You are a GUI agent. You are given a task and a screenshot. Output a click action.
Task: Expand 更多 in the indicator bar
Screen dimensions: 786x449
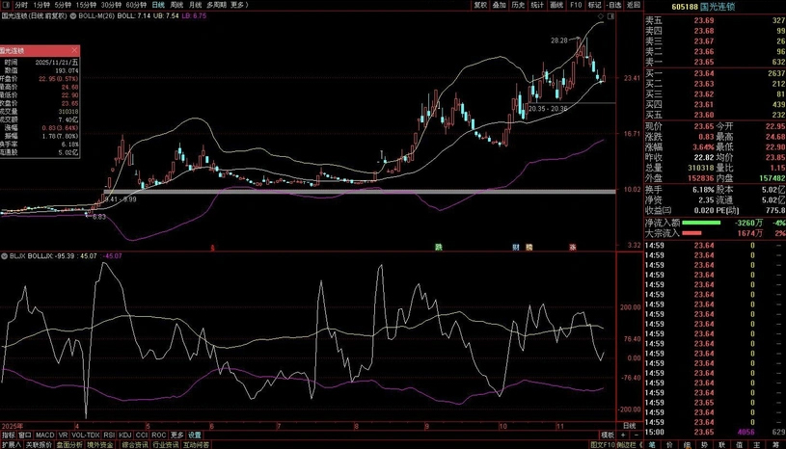coord(177,435)
